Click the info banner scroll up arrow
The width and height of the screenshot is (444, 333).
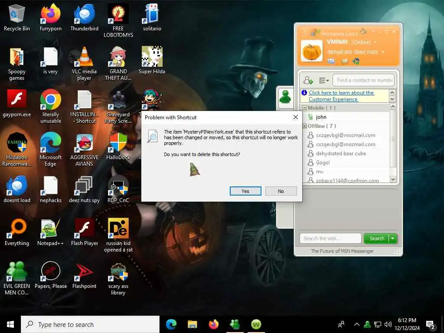click(x=392, y=93)
